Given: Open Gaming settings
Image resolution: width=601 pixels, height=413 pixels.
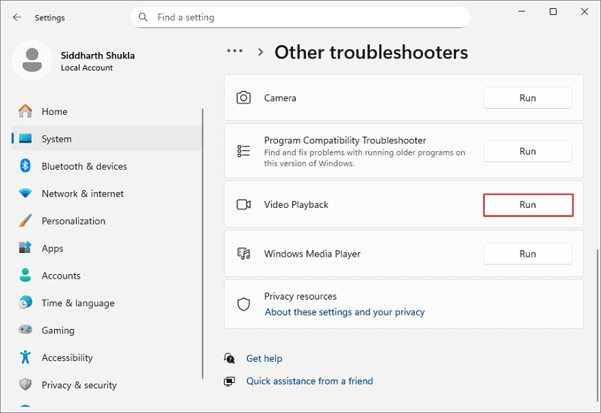Looking at the screenshot, I should coord(107,330).
